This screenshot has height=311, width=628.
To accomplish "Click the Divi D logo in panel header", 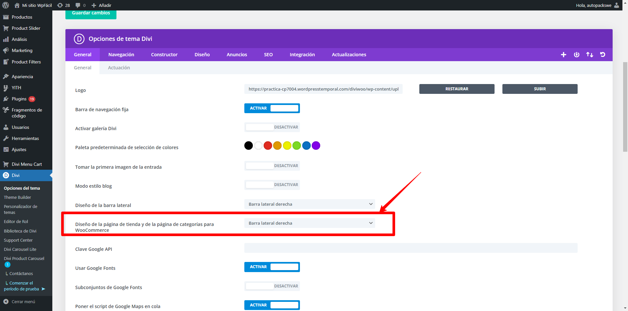I will pyautogui.click(x=79, y=39).
